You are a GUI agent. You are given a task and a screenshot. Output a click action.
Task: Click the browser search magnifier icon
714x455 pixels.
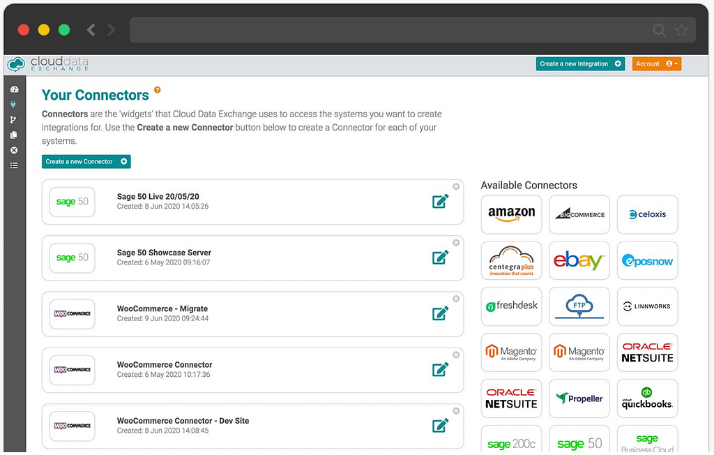659,30
